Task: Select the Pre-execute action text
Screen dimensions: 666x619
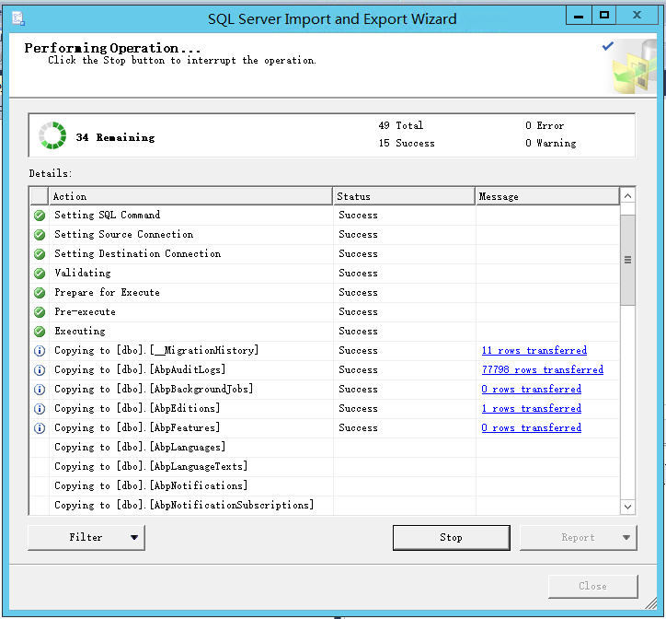Action: pos(85,312)
